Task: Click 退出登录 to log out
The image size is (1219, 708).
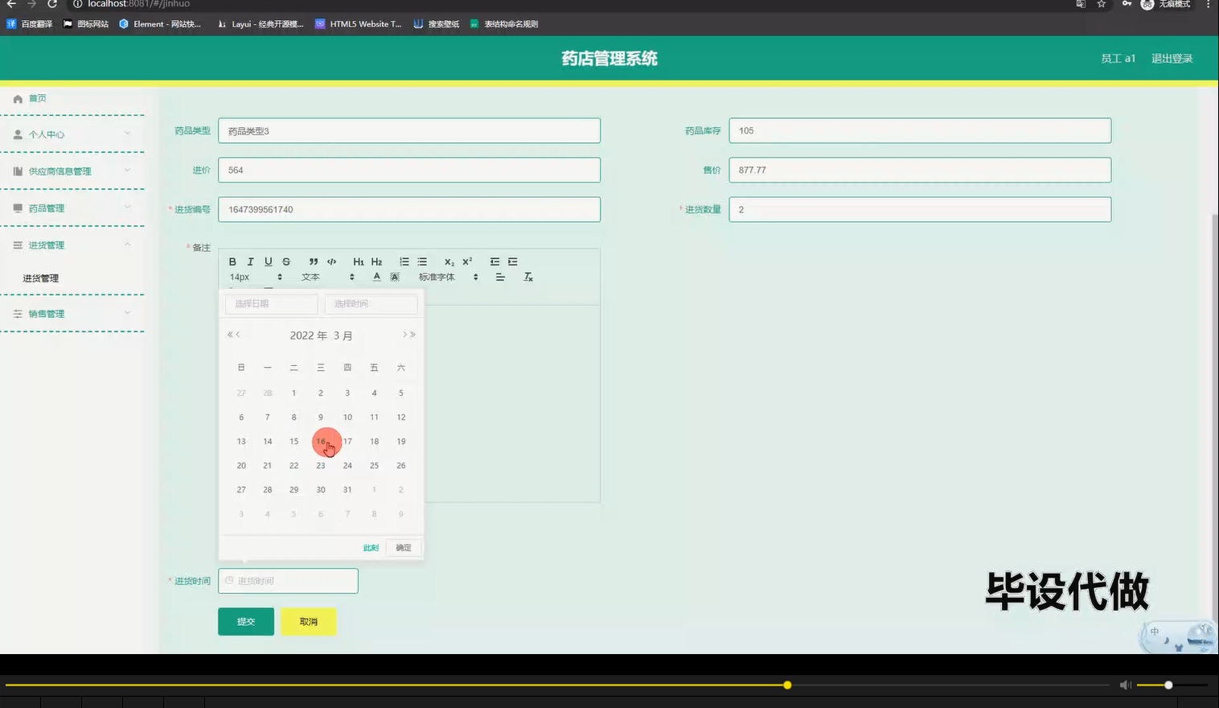Action: pos(1172,59)
